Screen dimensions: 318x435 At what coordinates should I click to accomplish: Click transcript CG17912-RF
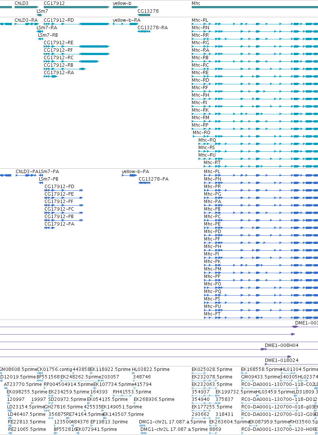pos(58,50)
